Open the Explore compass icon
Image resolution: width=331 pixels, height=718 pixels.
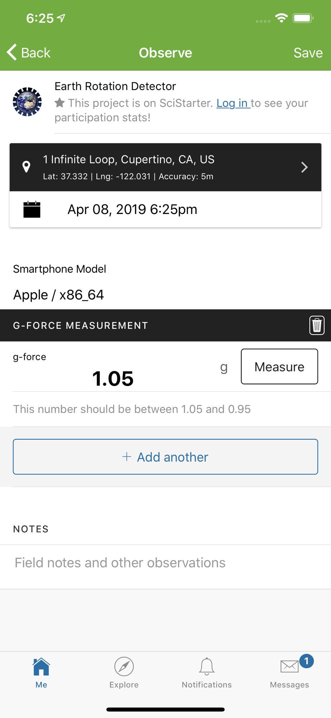pyautogui.click(x=124, y=667)
